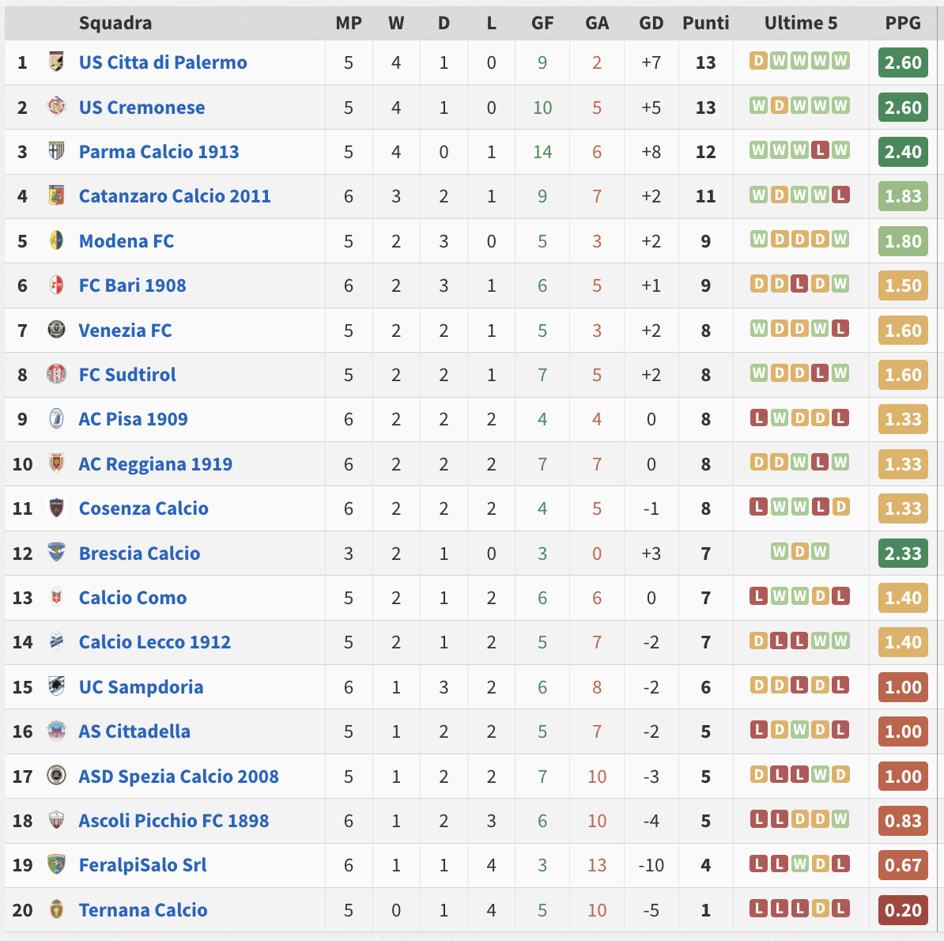Screen dimensions: 944x941
Task: Click the US Citta di Palermo crest icon
Action: point(56,62)
